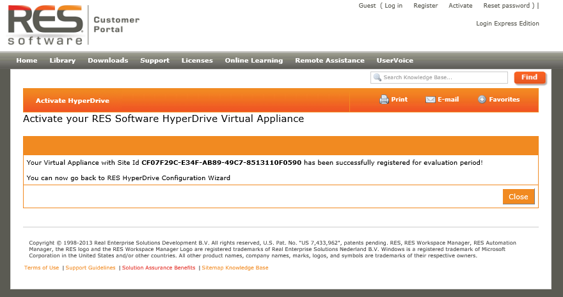The height and width of the screenshot is (297, 563).
Task: Click the envelope E-mail icon
Action: 430,100
